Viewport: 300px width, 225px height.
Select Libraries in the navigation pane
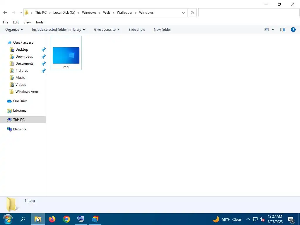click(20, 110)
